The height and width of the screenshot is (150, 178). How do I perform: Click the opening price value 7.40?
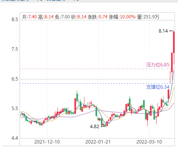33,17
